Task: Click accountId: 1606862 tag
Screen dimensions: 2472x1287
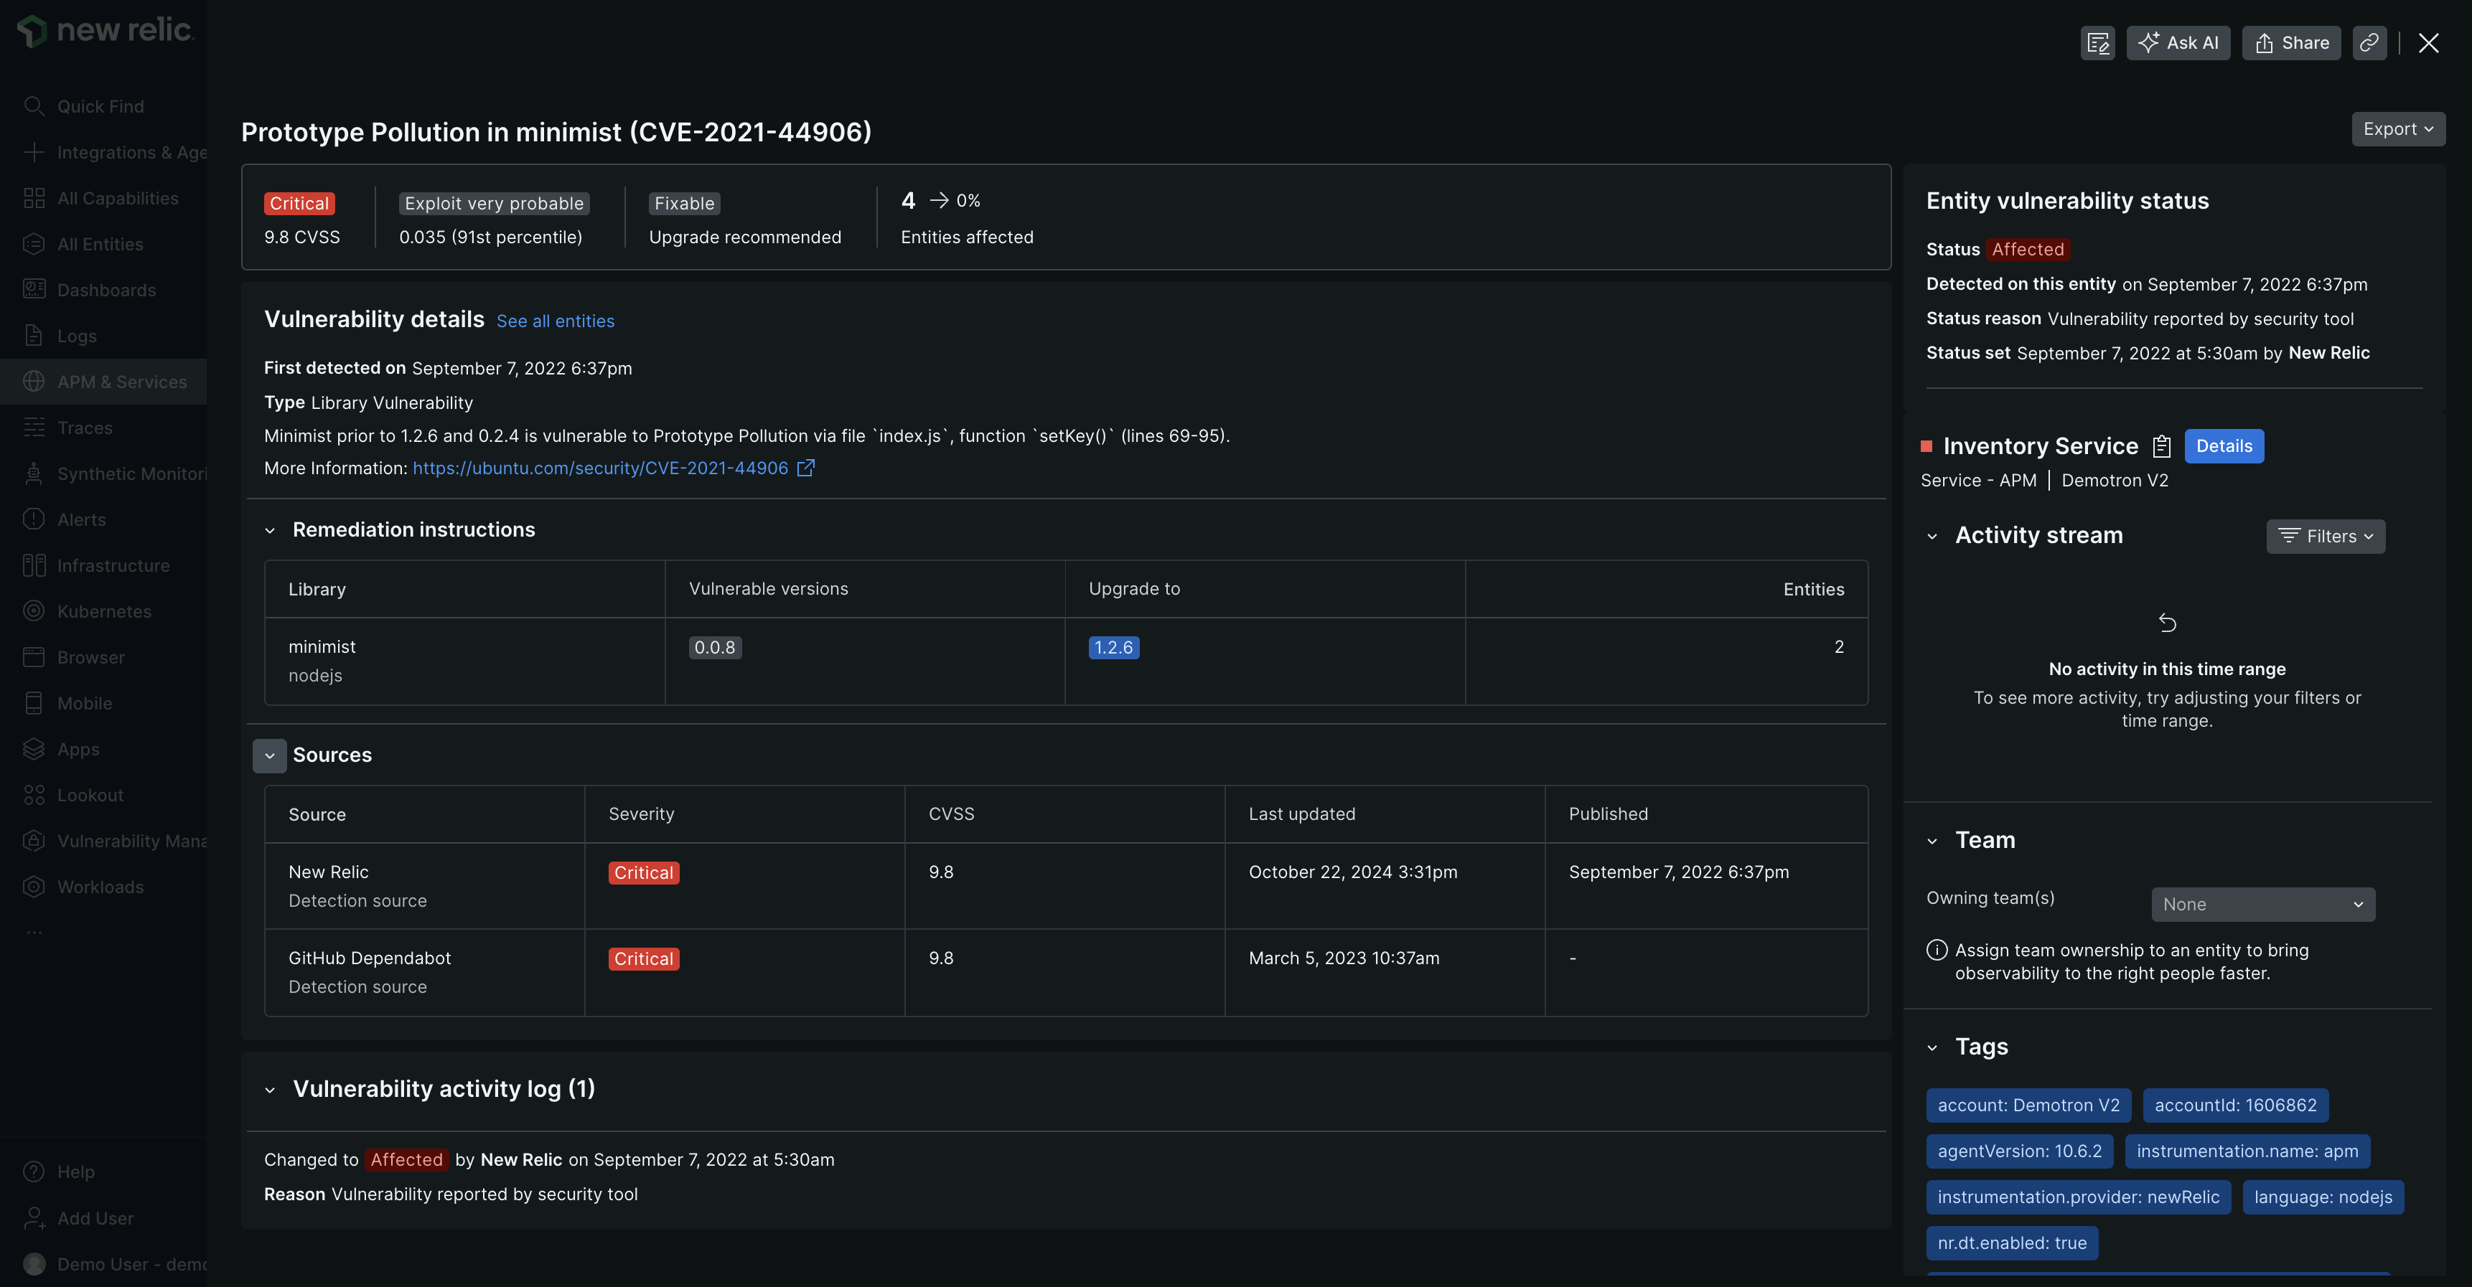Action: (x=2235, y=1105)
